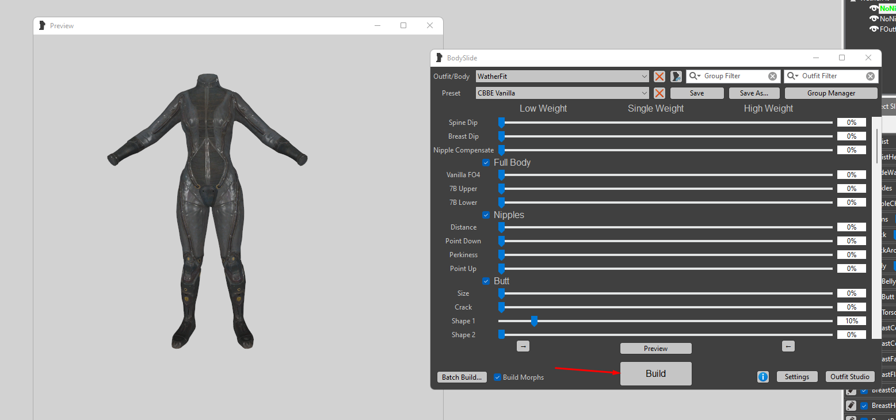Image resolution: width=896 pixels, height=420 pixels.
Task: Click the Butt Size slider track
Action: point(665,293)
